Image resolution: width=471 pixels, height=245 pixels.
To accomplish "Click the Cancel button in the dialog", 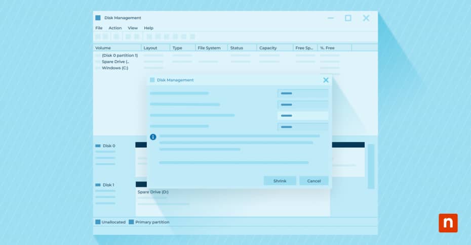I will [314, 181].
